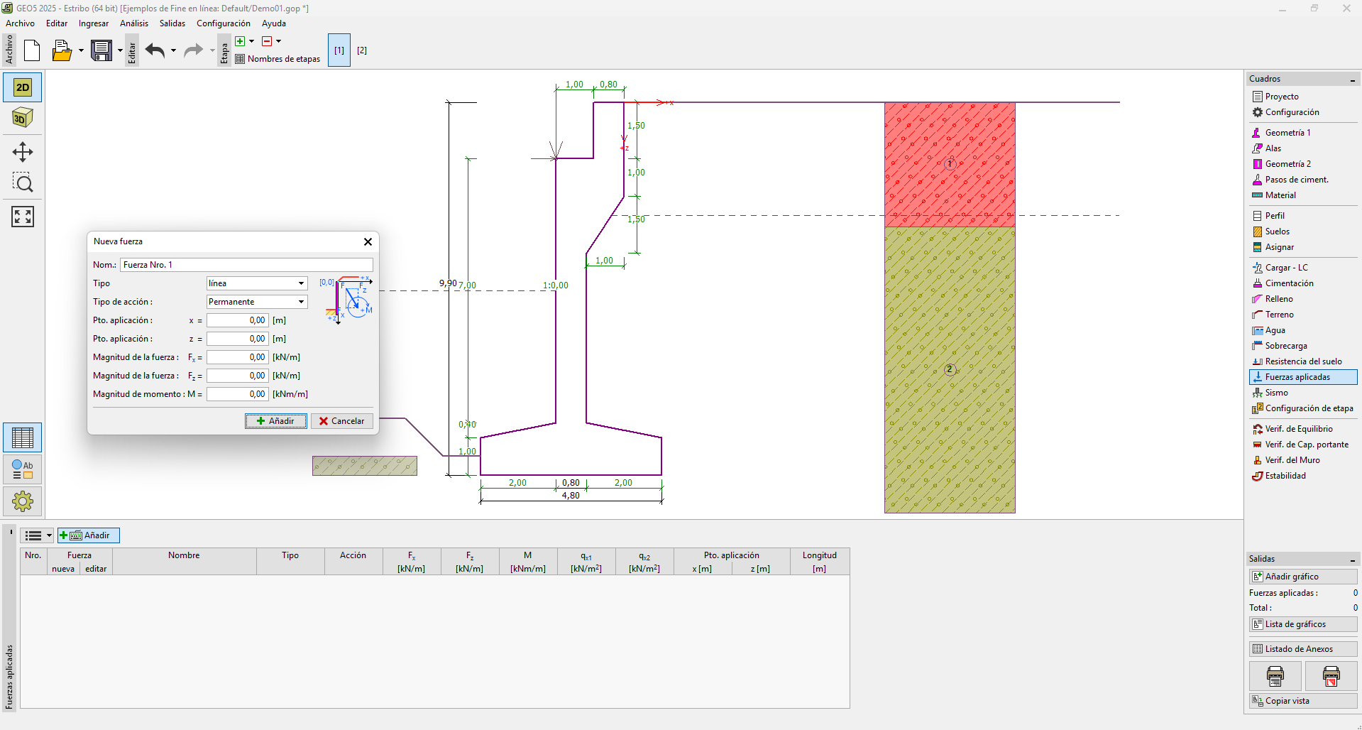The image size is (1362, 730).
Task: Remove construction stage (red minus)
Action: pyautogui.click(x=267, y=41)
